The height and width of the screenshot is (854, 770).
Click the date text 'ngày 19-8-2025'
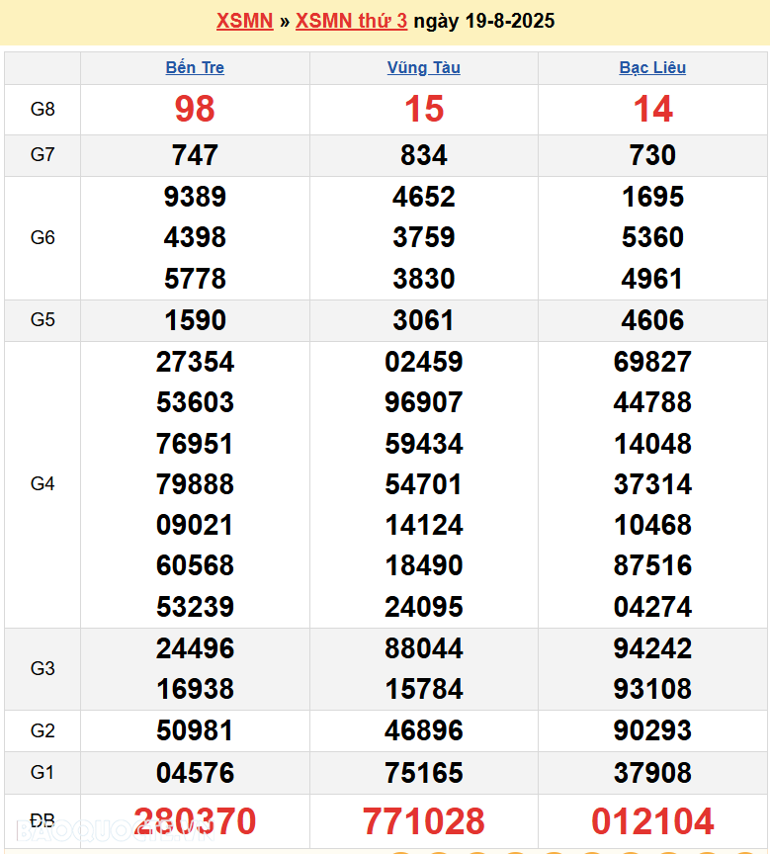point(484,21)
